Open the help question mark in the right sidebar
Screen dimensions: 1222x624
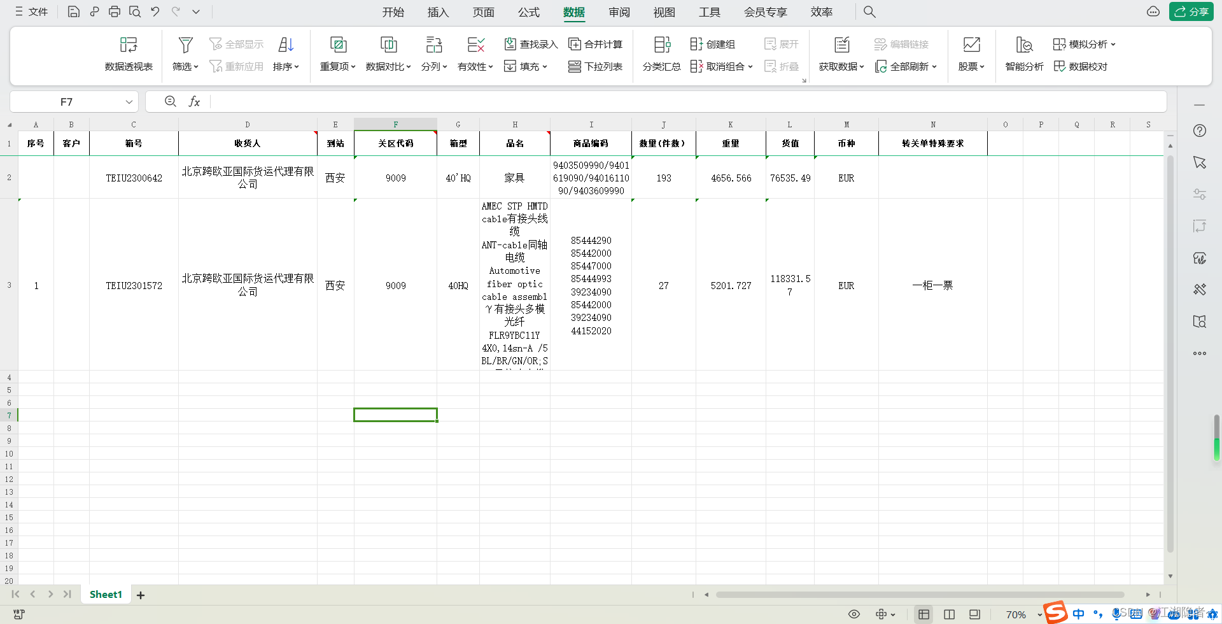click(1200, 131)
